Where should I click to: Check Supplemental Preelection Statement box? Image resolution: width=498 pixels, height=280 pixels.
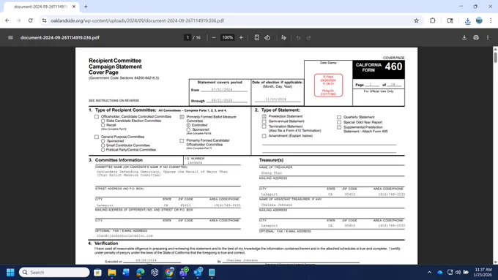pyautogui.click(x=339, y=127)
